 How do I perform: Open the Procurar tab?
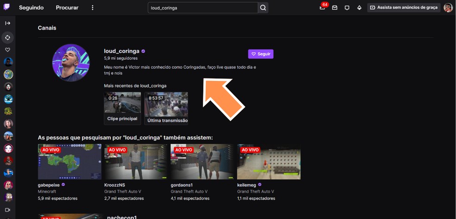coord(67,8)
